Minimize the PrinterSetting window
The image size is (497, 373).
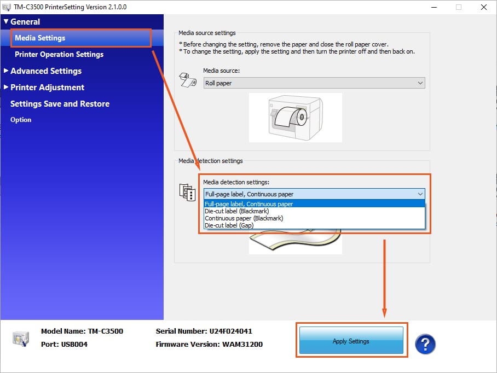(434, 7)
